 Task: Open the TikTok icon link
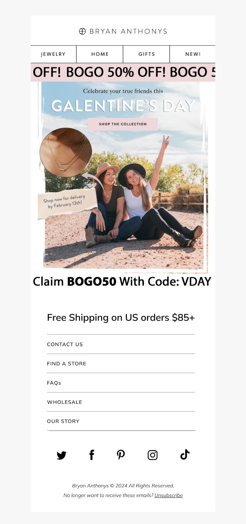click(x=185, y=454)
